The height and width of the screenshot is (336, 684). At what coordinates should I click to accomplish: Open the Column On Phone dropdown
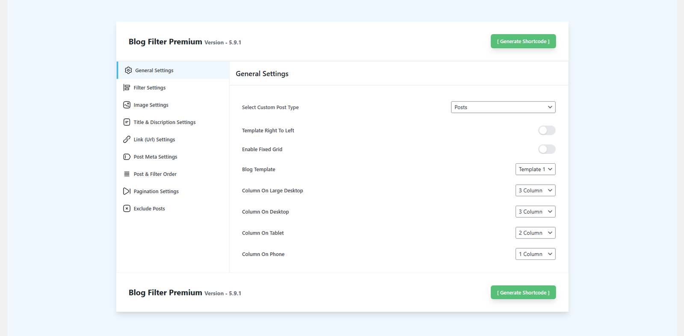pos(535,254)
